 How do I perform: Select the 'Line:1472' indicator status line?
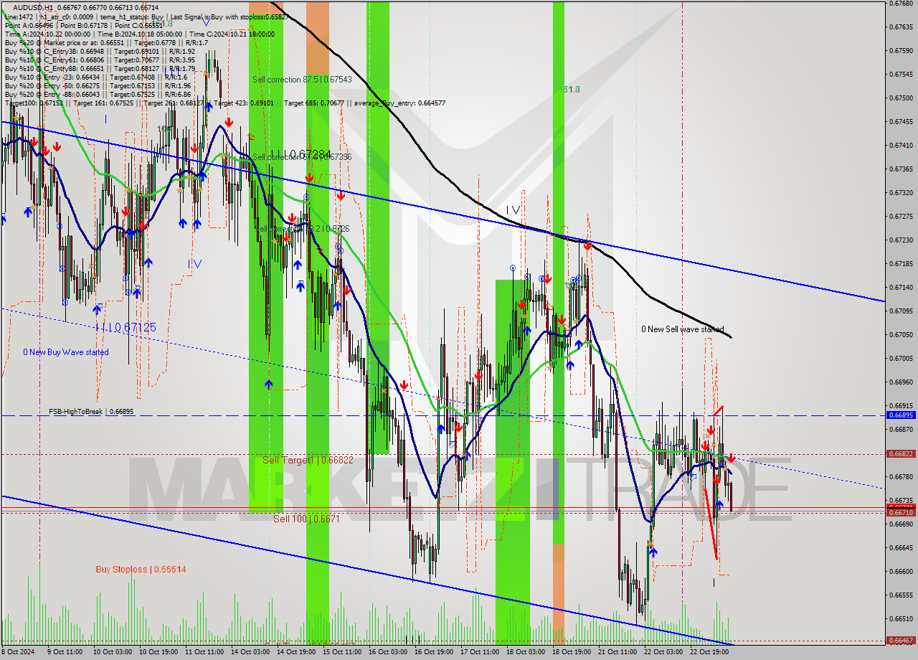click(146, 16)
